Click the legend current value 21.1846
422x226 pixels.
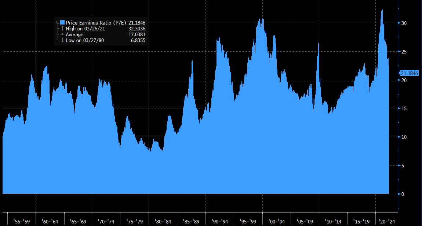pos(137,23)
